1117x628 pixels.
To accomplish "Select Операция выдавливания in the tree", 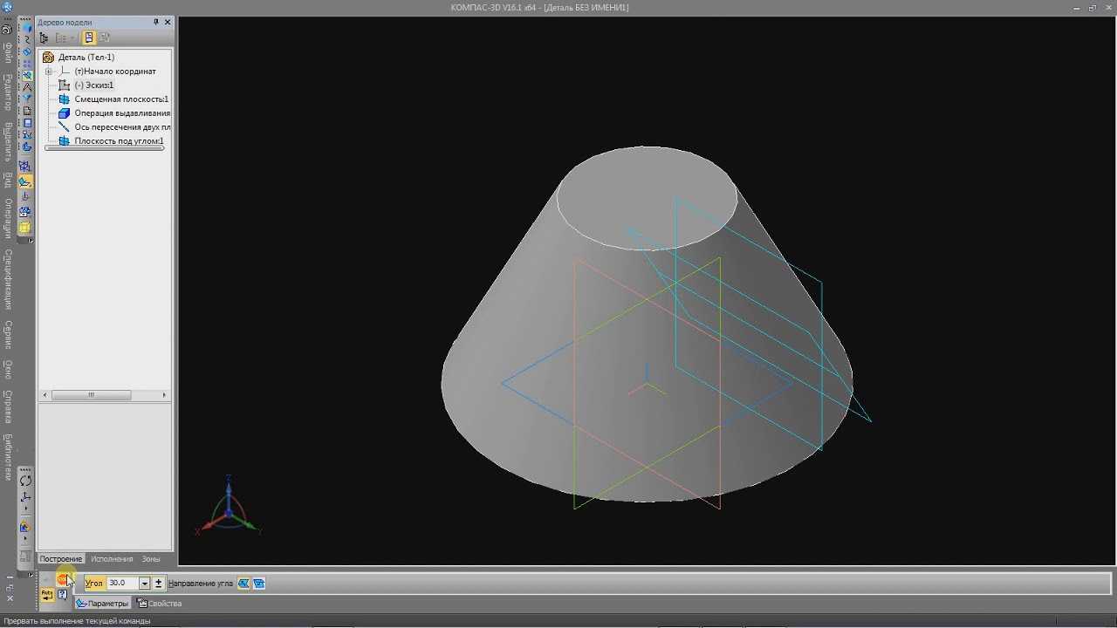I will [x=122, y=113].
